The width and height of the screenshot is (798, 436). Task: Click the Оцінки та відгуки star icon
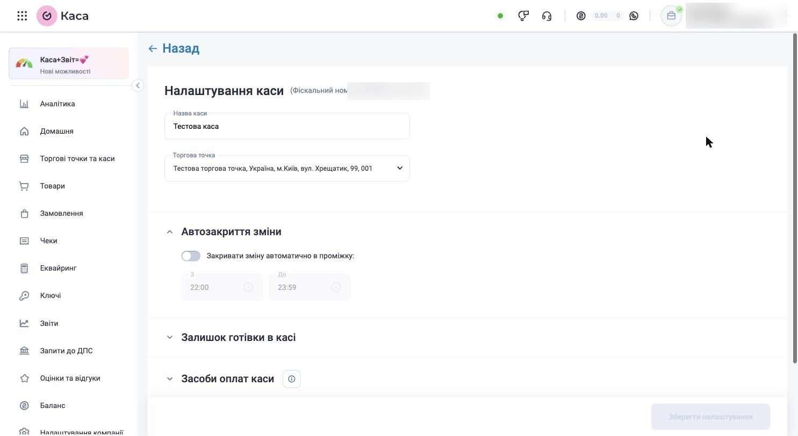coord(24,378)
